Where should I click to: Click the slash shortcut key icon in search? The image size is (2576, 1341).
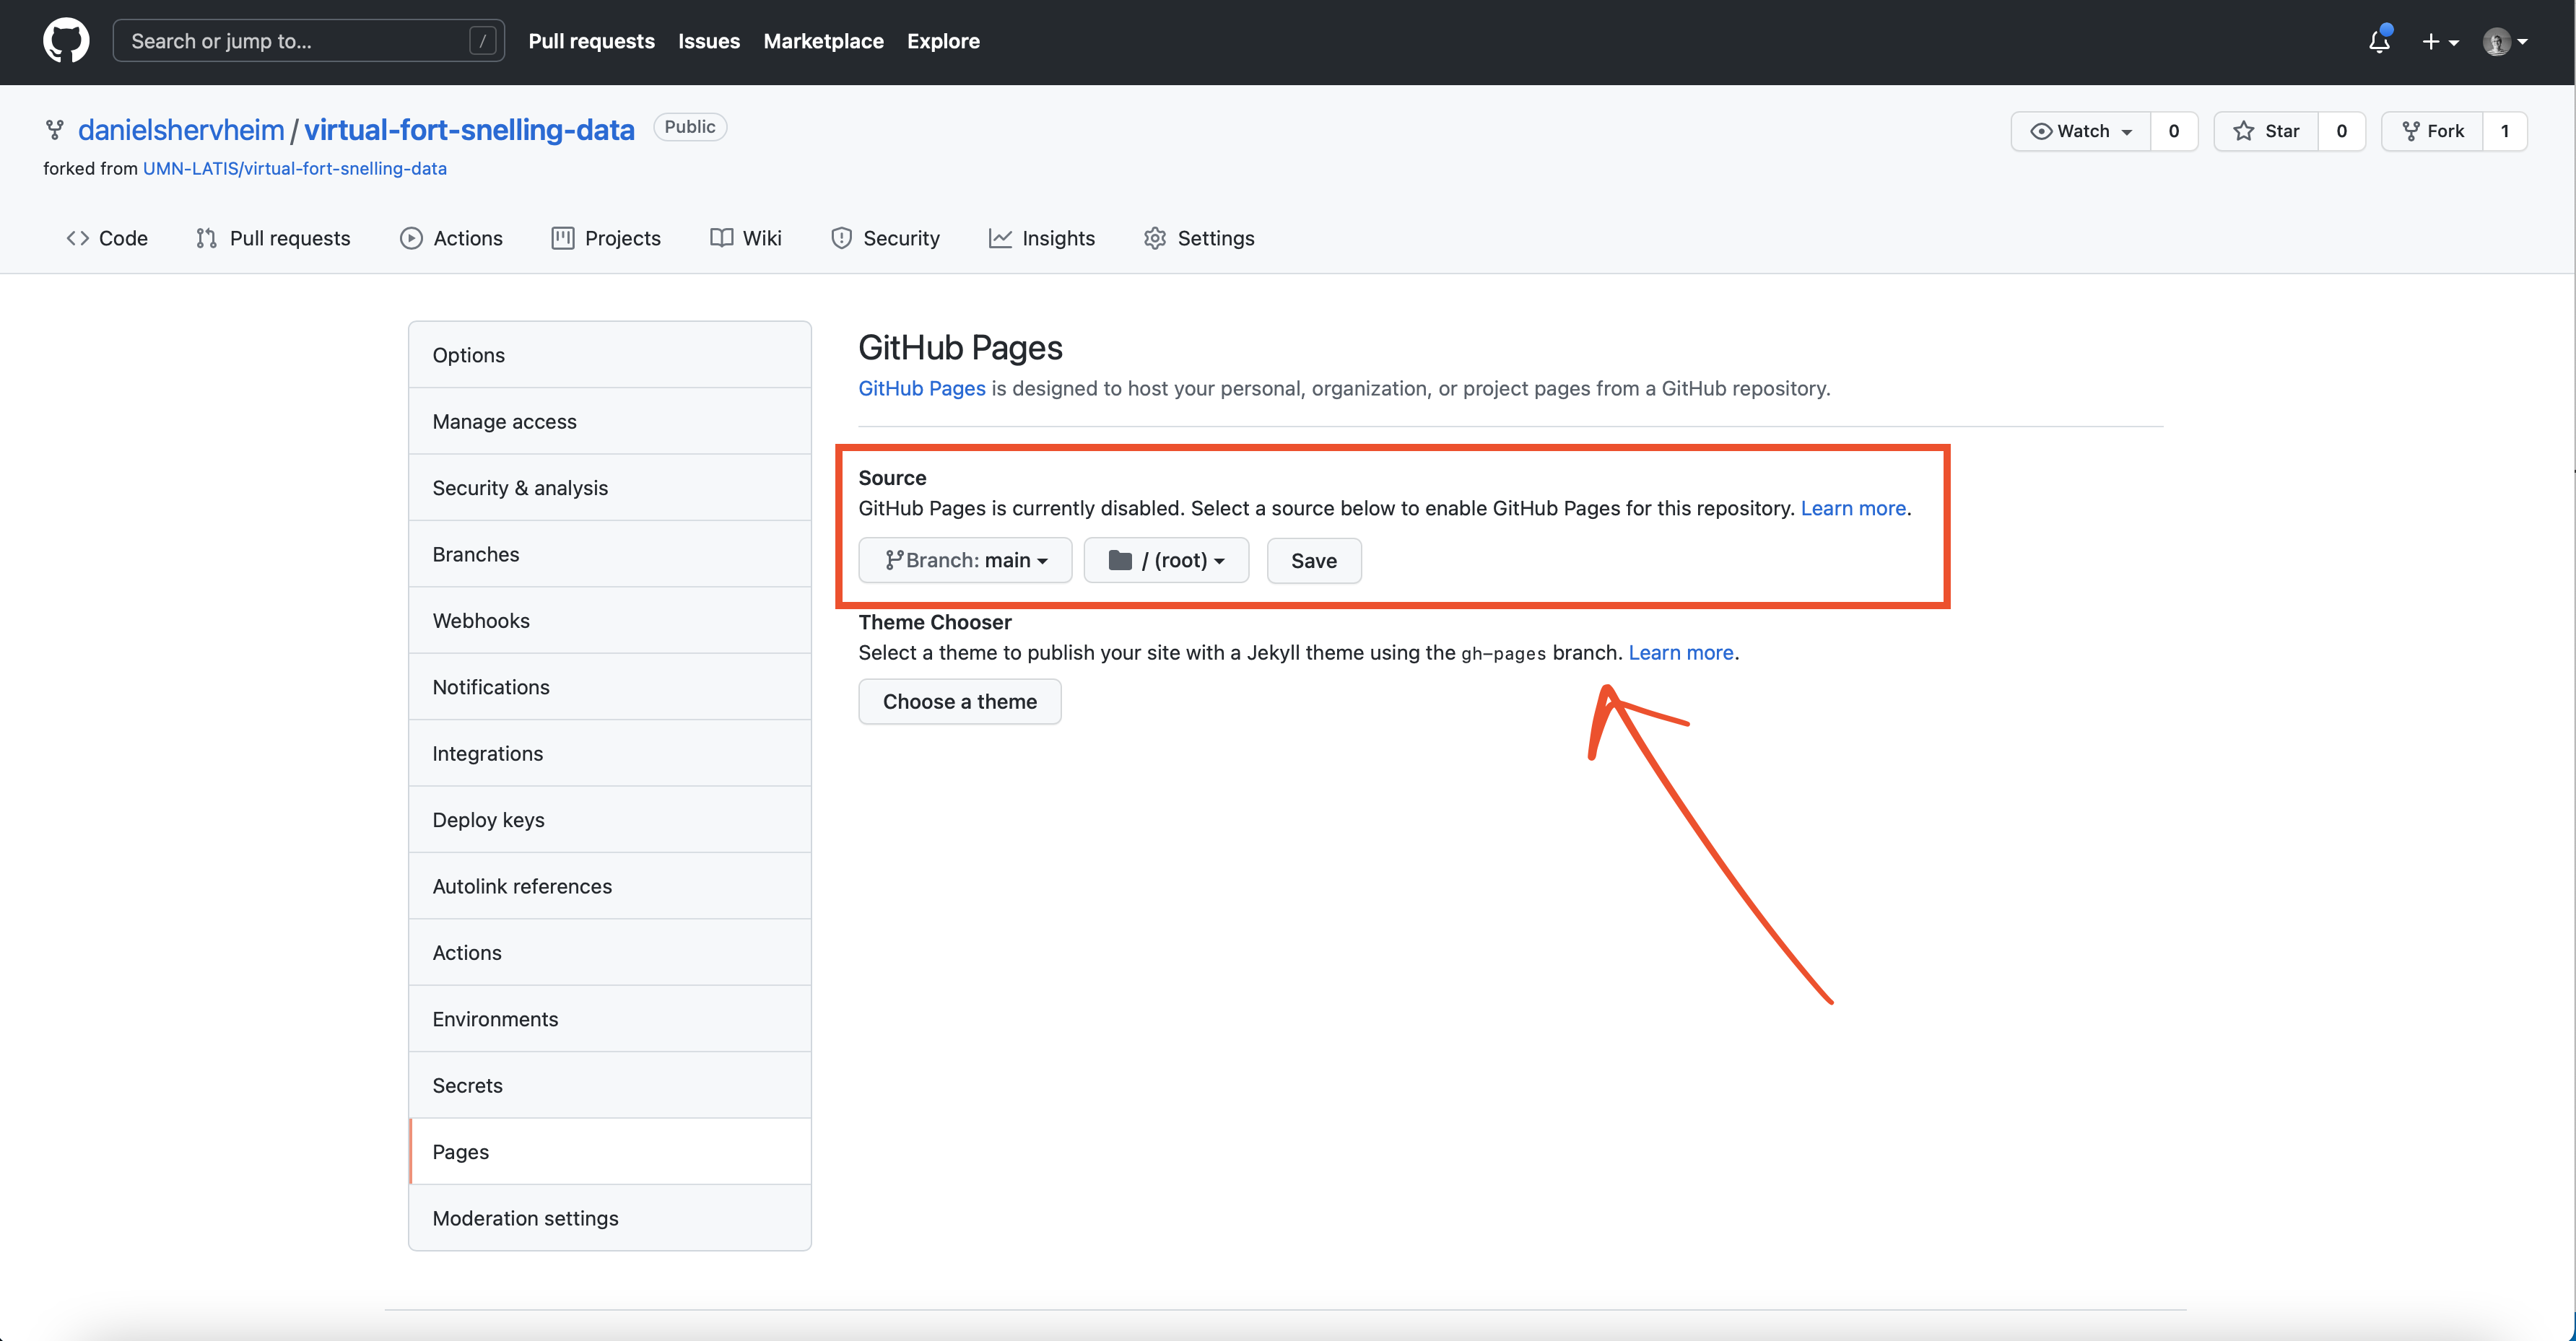pyautogui.click(x=482, y=41)
